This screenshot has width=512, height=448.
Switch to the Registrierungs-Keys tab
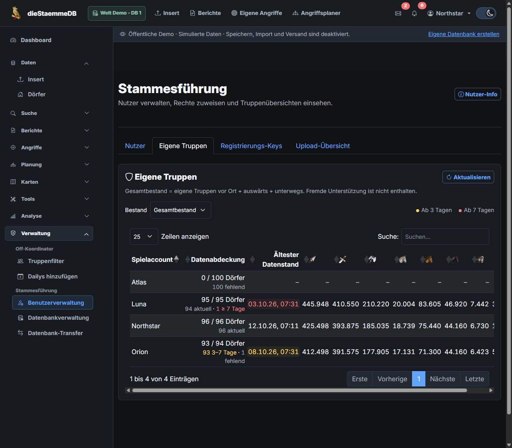251,146
